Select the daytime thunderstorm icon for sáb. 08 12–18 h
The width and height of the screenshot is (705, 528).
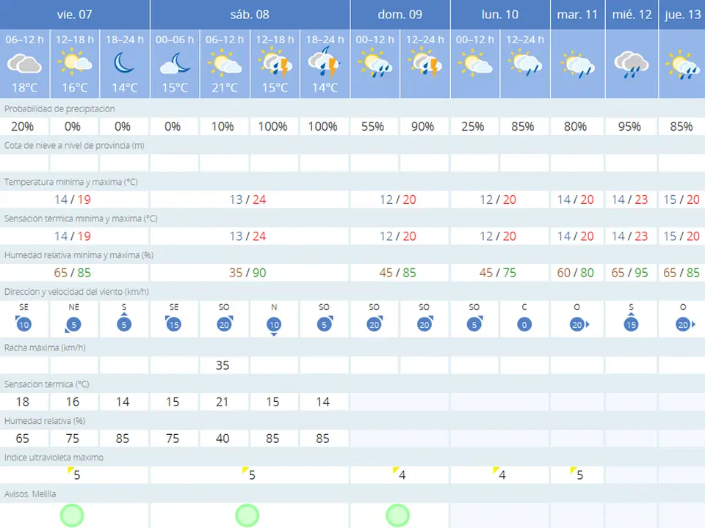[275, 63]
